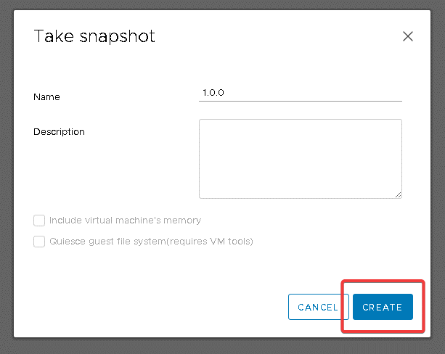Image resolution: width=445 pixels, height=354 pixels.
Task: Click the Description box resize handle
Action: pyautogui.click(x=398, y=194)
